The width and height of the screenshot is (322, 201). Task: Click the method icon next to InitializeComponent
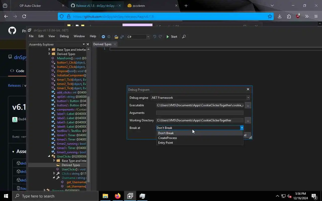pos(53,75)
